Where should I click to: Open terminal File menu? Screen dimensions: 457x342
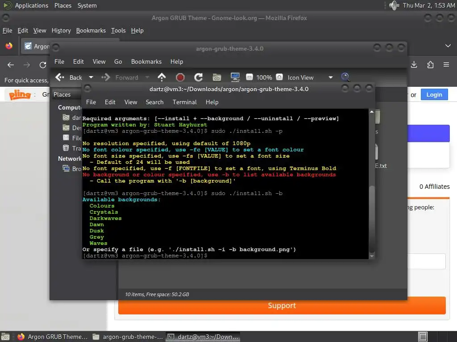(91, 102)
